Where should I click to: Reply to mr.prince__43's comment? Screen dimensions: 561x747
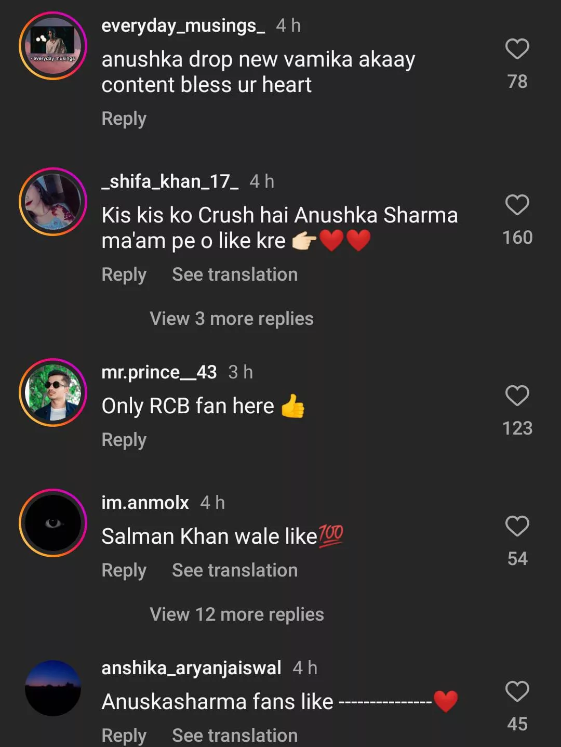[124, 440]
